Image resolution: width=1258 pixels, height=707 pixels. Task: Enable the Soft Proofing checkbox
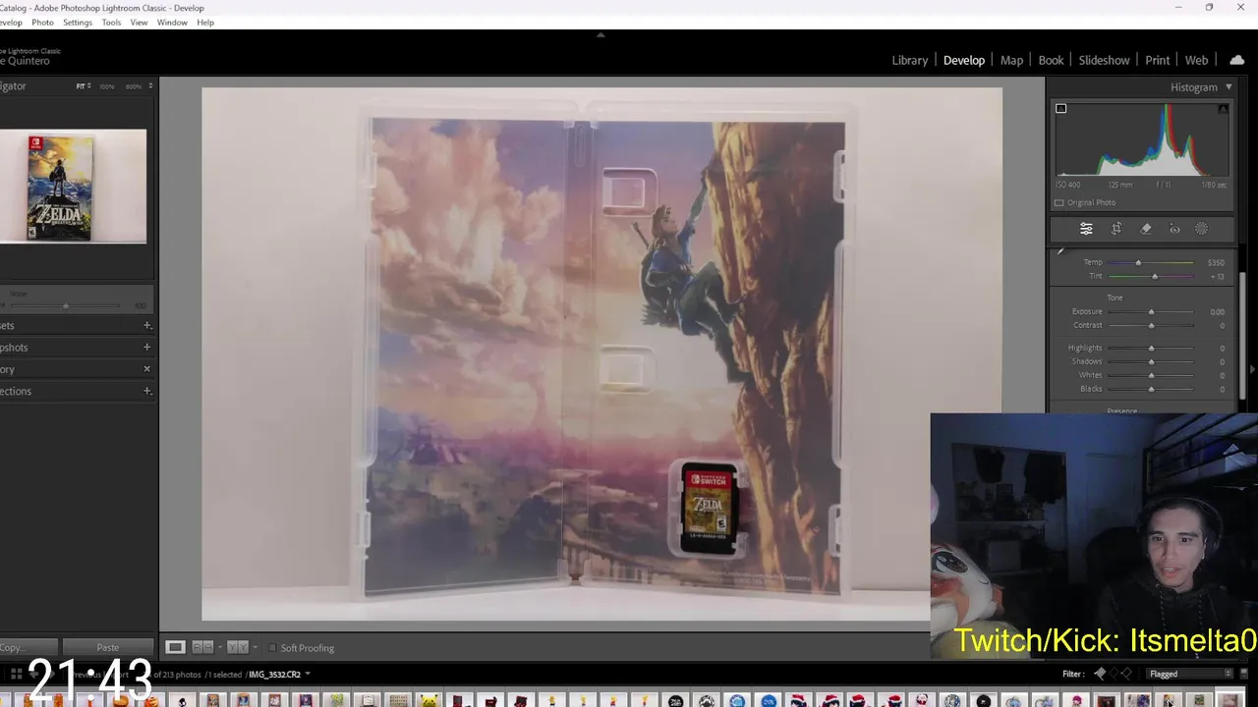[x=272, y=648]
